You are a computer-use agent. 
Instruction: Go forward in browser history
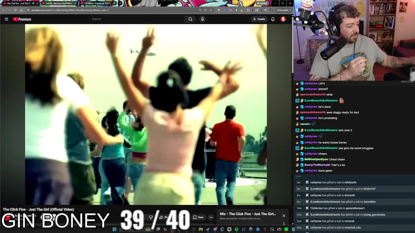coord(9,10)
